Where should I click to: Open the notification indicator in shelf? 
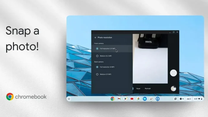click(x=182, y=99)
